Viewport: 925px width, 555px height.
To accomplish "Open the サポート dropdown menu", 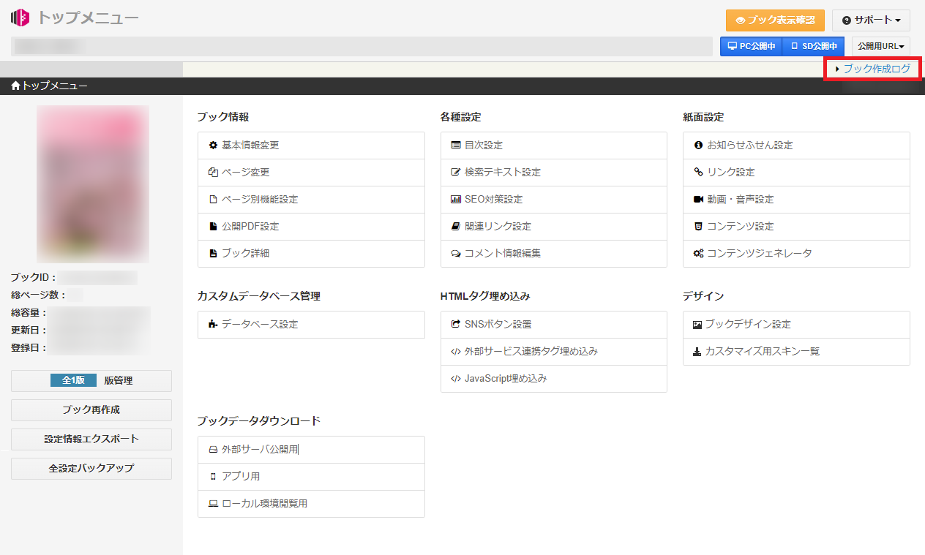I will click(x=871, y=20).
